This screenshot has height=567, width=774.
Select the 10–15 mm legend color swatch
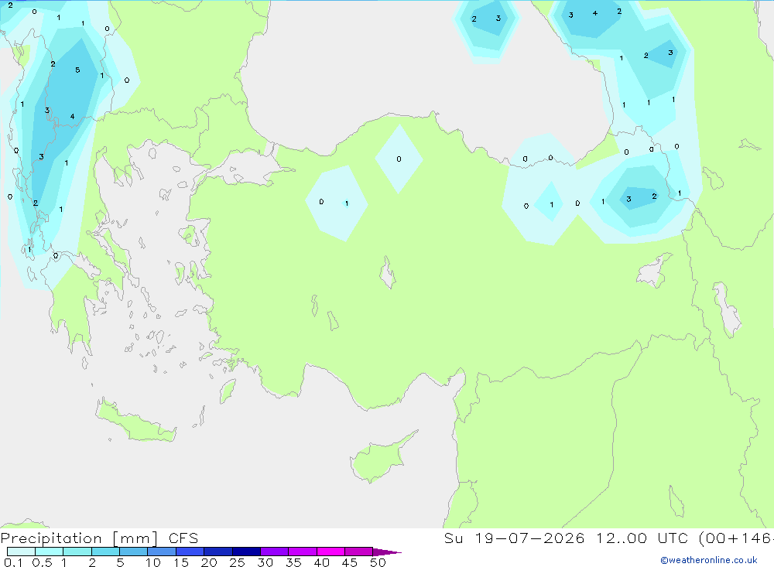coord(162,552)
